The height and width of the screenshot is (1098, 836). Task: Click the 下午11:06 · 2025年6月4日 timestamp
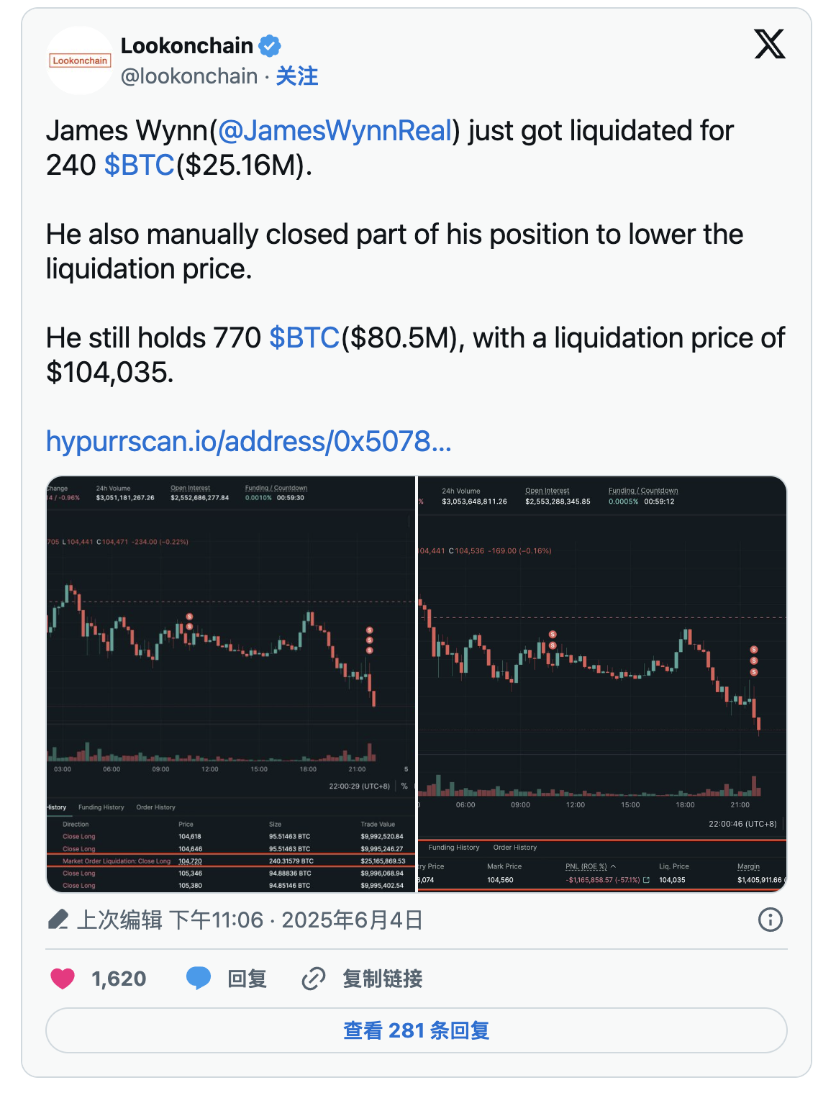pyautogui.click(x=296, y=920)
